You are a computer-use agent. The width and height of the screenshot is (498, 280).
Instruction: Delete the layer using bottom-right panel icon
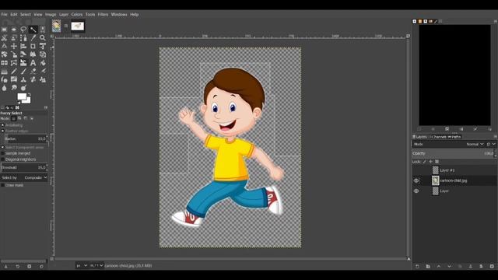click(492, 266)
